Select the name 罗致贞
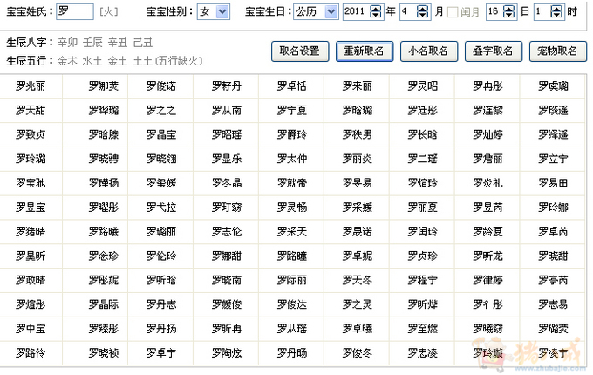 (31, 134)
